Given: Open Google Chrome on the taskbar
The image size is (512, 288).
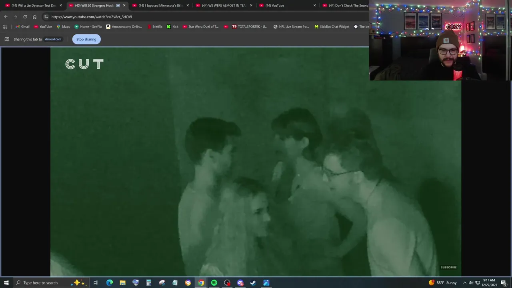Looking at the screenshot, I should (201, 283).
